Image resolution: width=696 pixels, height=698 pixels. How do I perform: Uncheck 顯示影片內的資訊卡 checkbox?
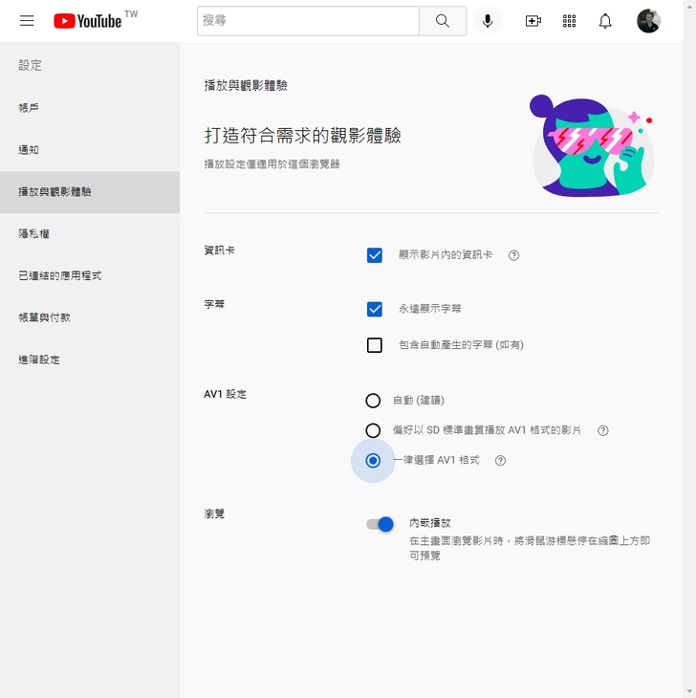(374, 255)
